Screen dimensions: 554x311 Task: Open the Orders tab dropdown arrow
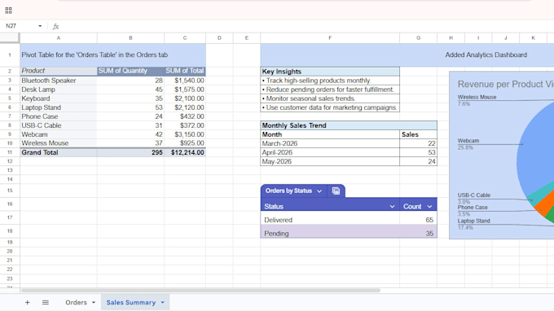pos(94,303)
